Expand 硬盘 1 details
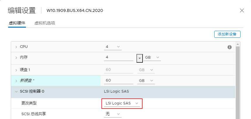Viewport: 251px width, 119px height. (x=16, y=70)
